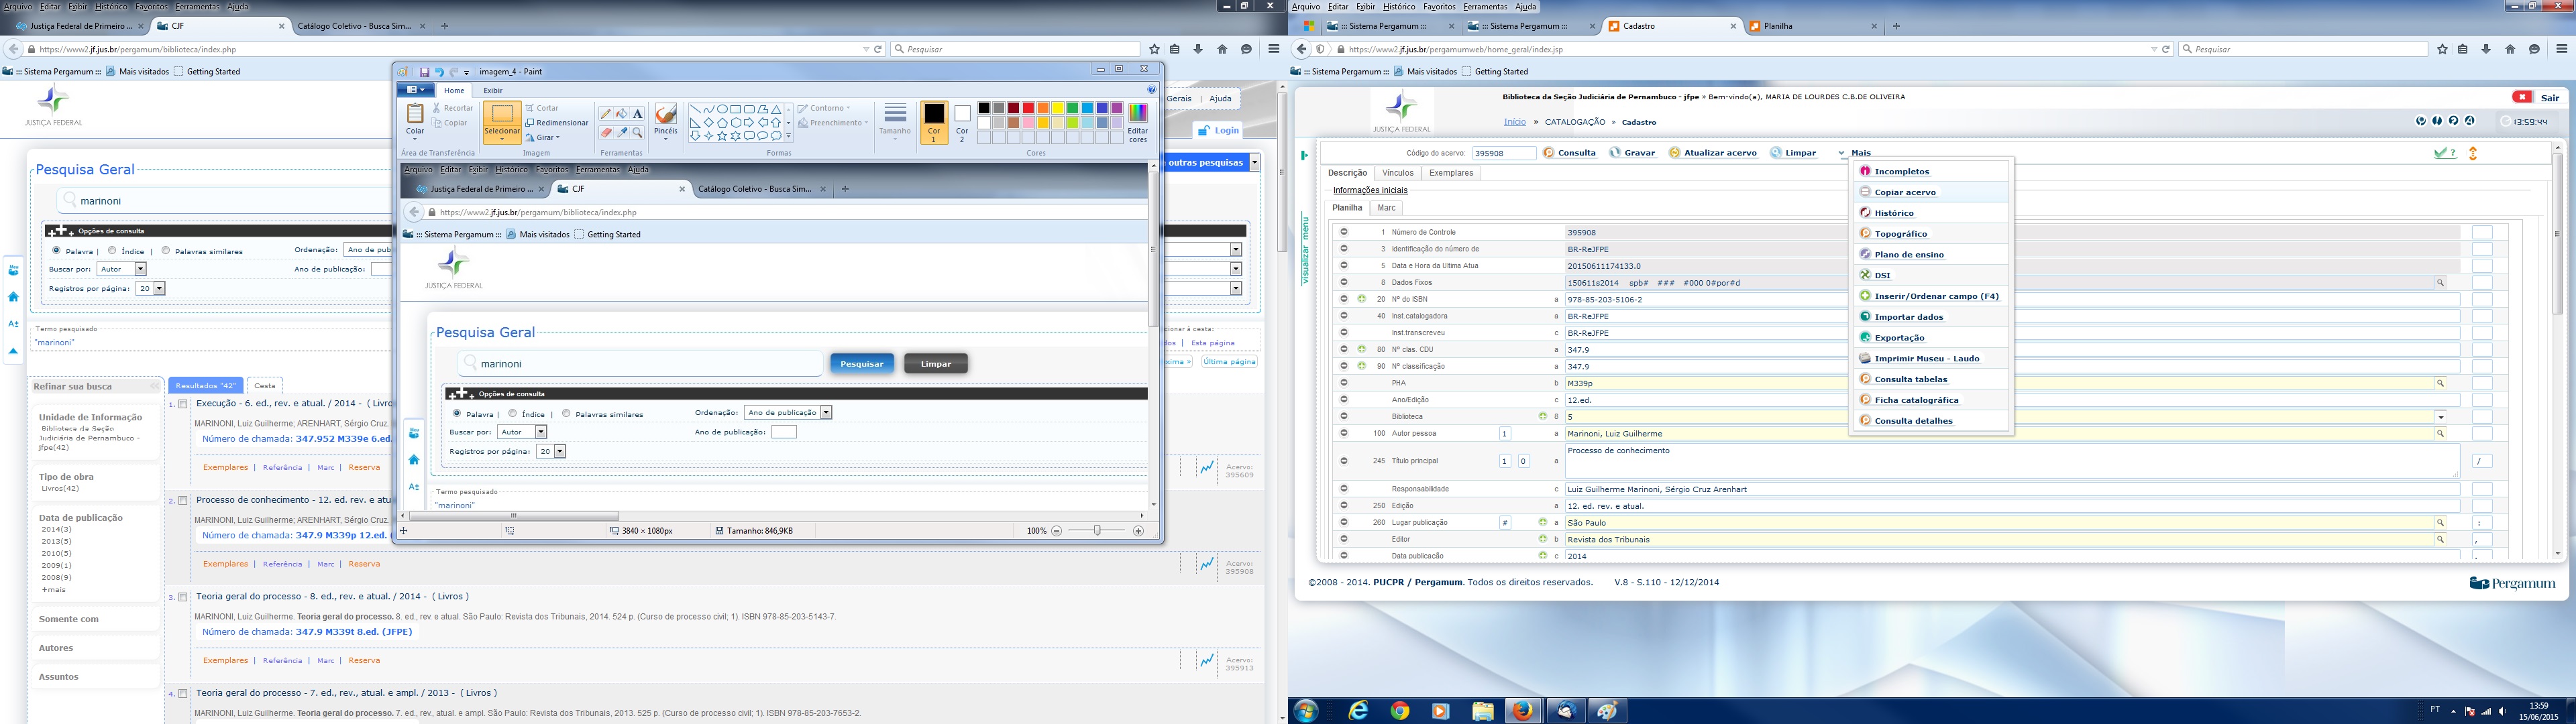Select the Pencil tool in Paint
Screen dimensions: 2576x724
click(x=606, y=114)
